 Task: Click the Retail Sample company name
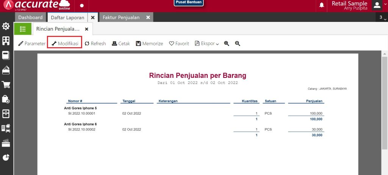tap(349, 3)
